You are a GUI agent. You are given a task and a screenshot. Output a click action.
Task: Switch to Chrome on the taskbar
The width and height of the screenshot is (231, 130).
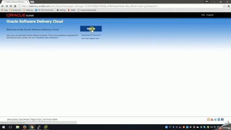32,127
